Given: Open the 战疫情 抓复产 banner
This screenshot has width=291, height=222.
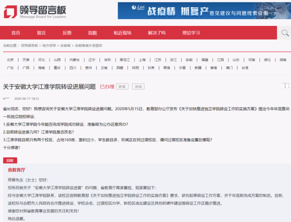Looking at the screenshot, I should click(x=204, y=10).
